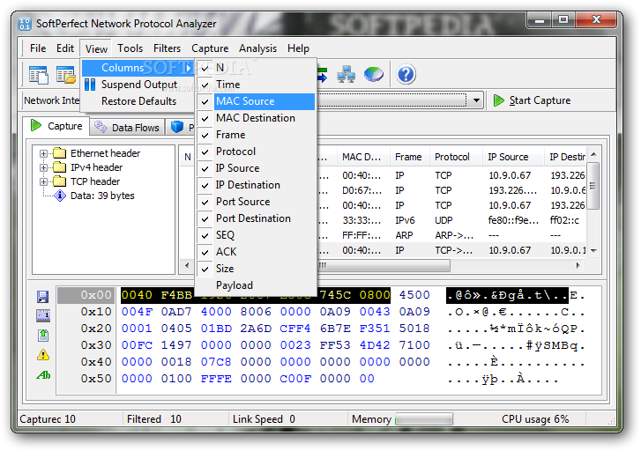Open the Help menu
Image resolution: width=641 pixels, height=451 pixels.
298,48
